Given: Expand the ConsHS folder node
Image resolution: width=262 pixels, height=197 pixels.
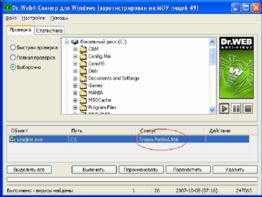Looking at the screenshot, I should (x=75, y=63).
